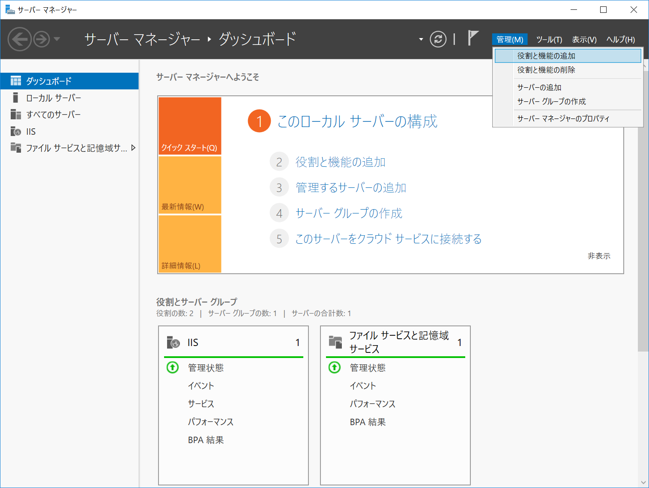
Task: Click the このローカル サーバーの構成 link
Action: [x=357, y=121]
